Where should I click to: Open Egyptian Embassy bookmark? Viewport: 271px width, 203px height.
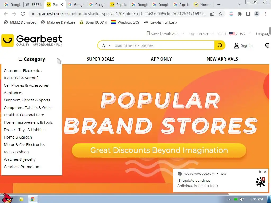[x=161, y=22]
